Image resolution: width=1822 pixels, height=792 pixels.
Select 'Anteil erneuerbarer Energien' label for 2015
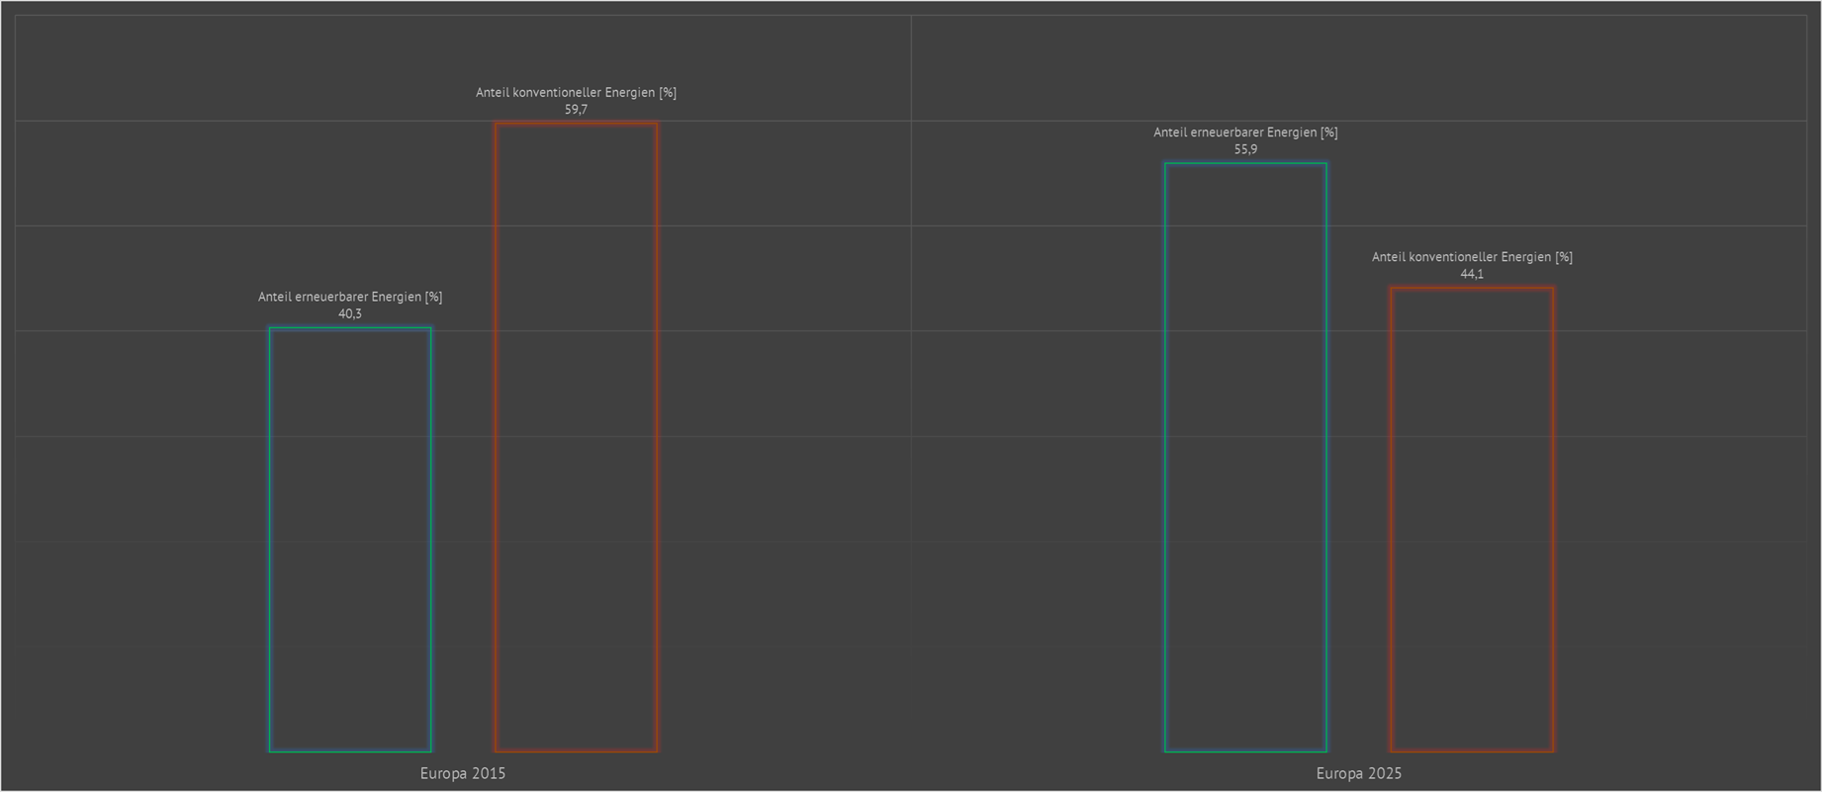pos(350,297)
